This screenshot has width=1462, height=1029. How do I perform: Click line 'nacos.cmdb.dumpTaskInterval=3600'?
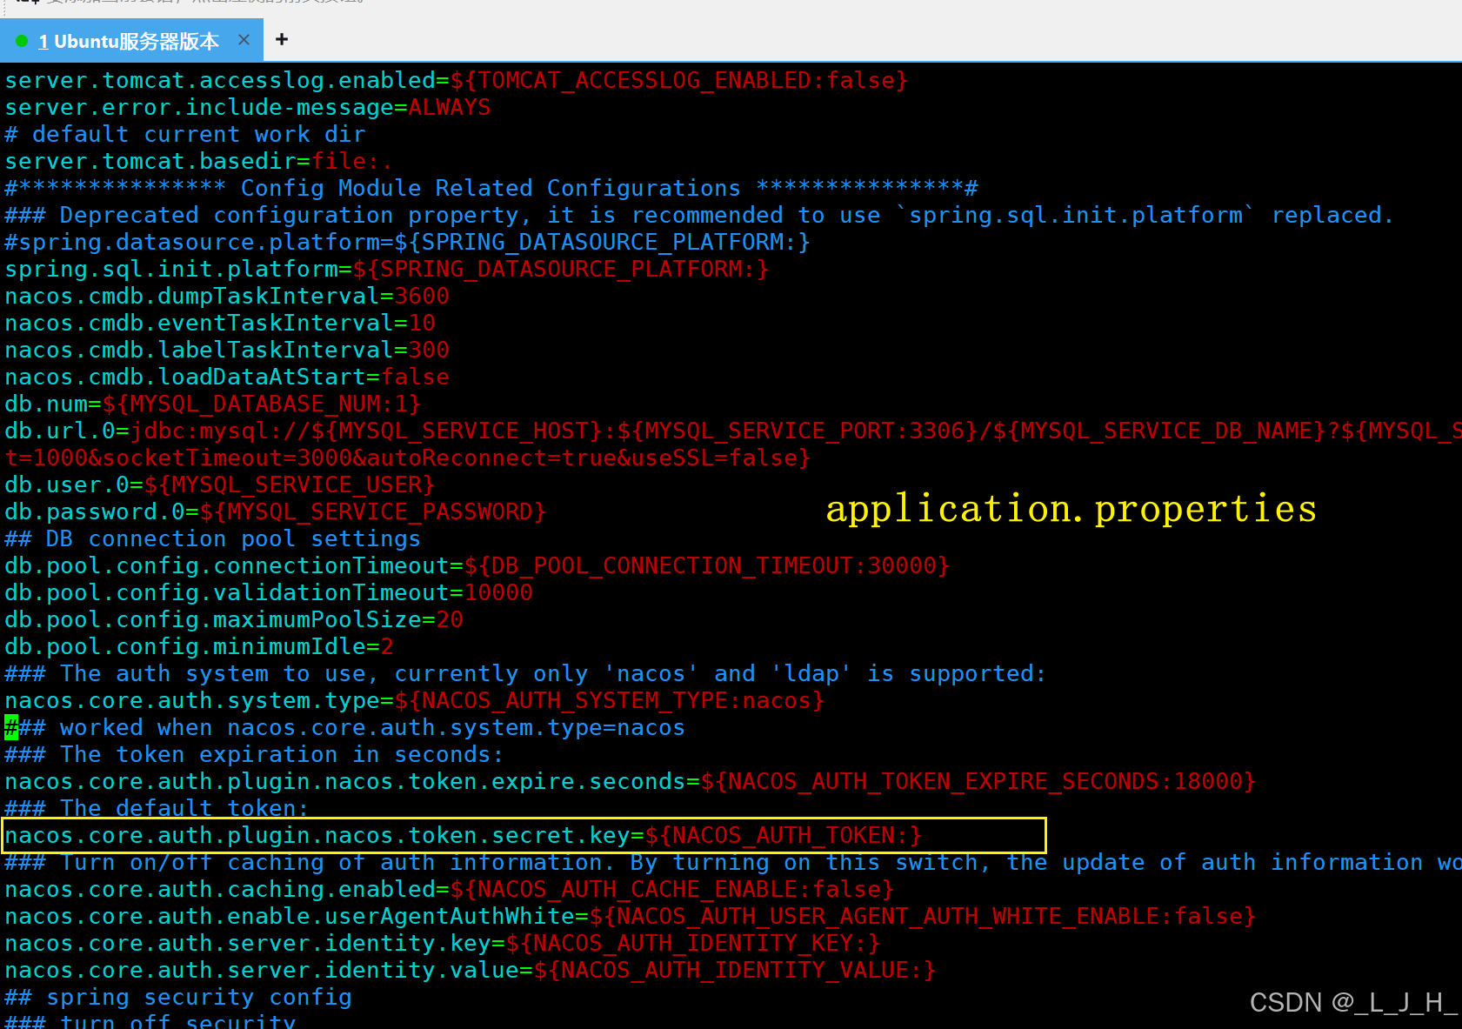227,296
